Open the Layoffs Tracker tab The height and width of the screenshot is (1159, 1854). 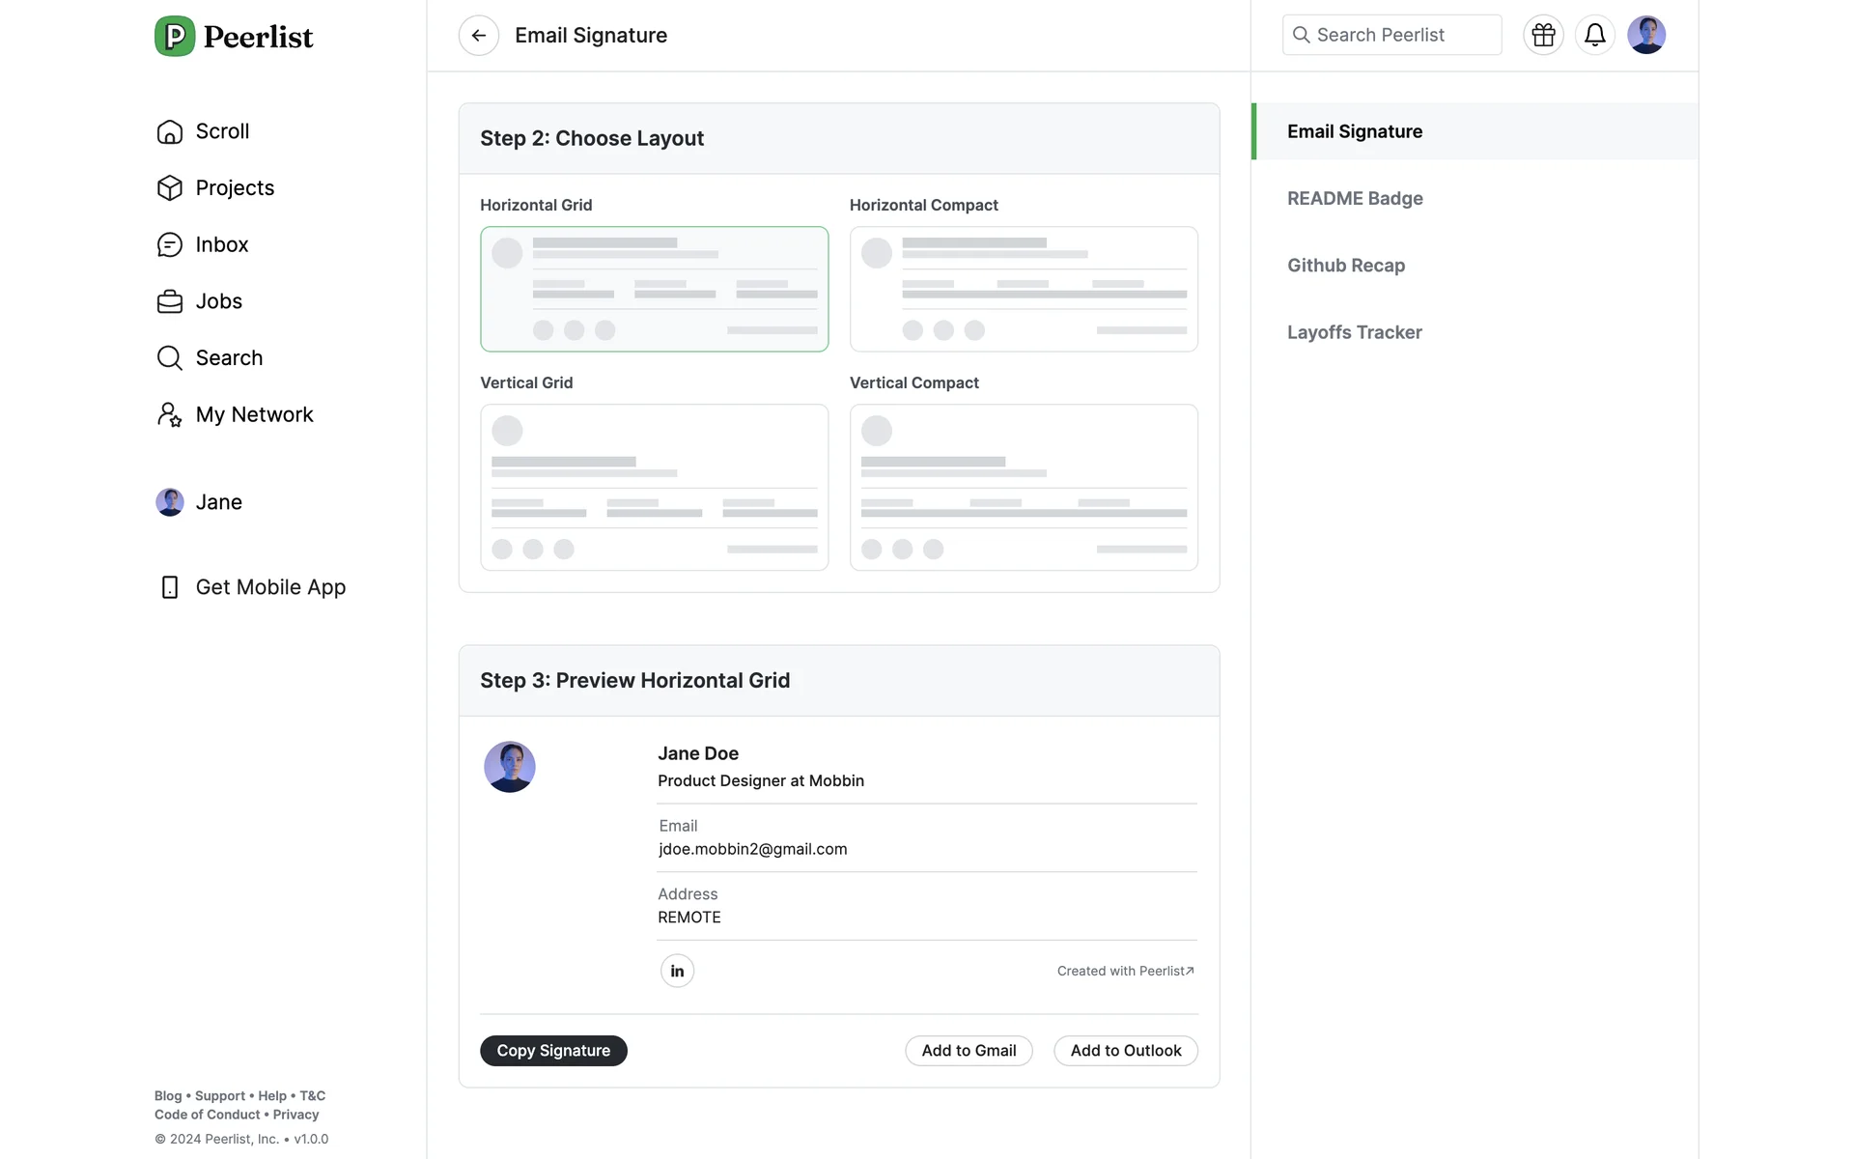click(1354, 332)
